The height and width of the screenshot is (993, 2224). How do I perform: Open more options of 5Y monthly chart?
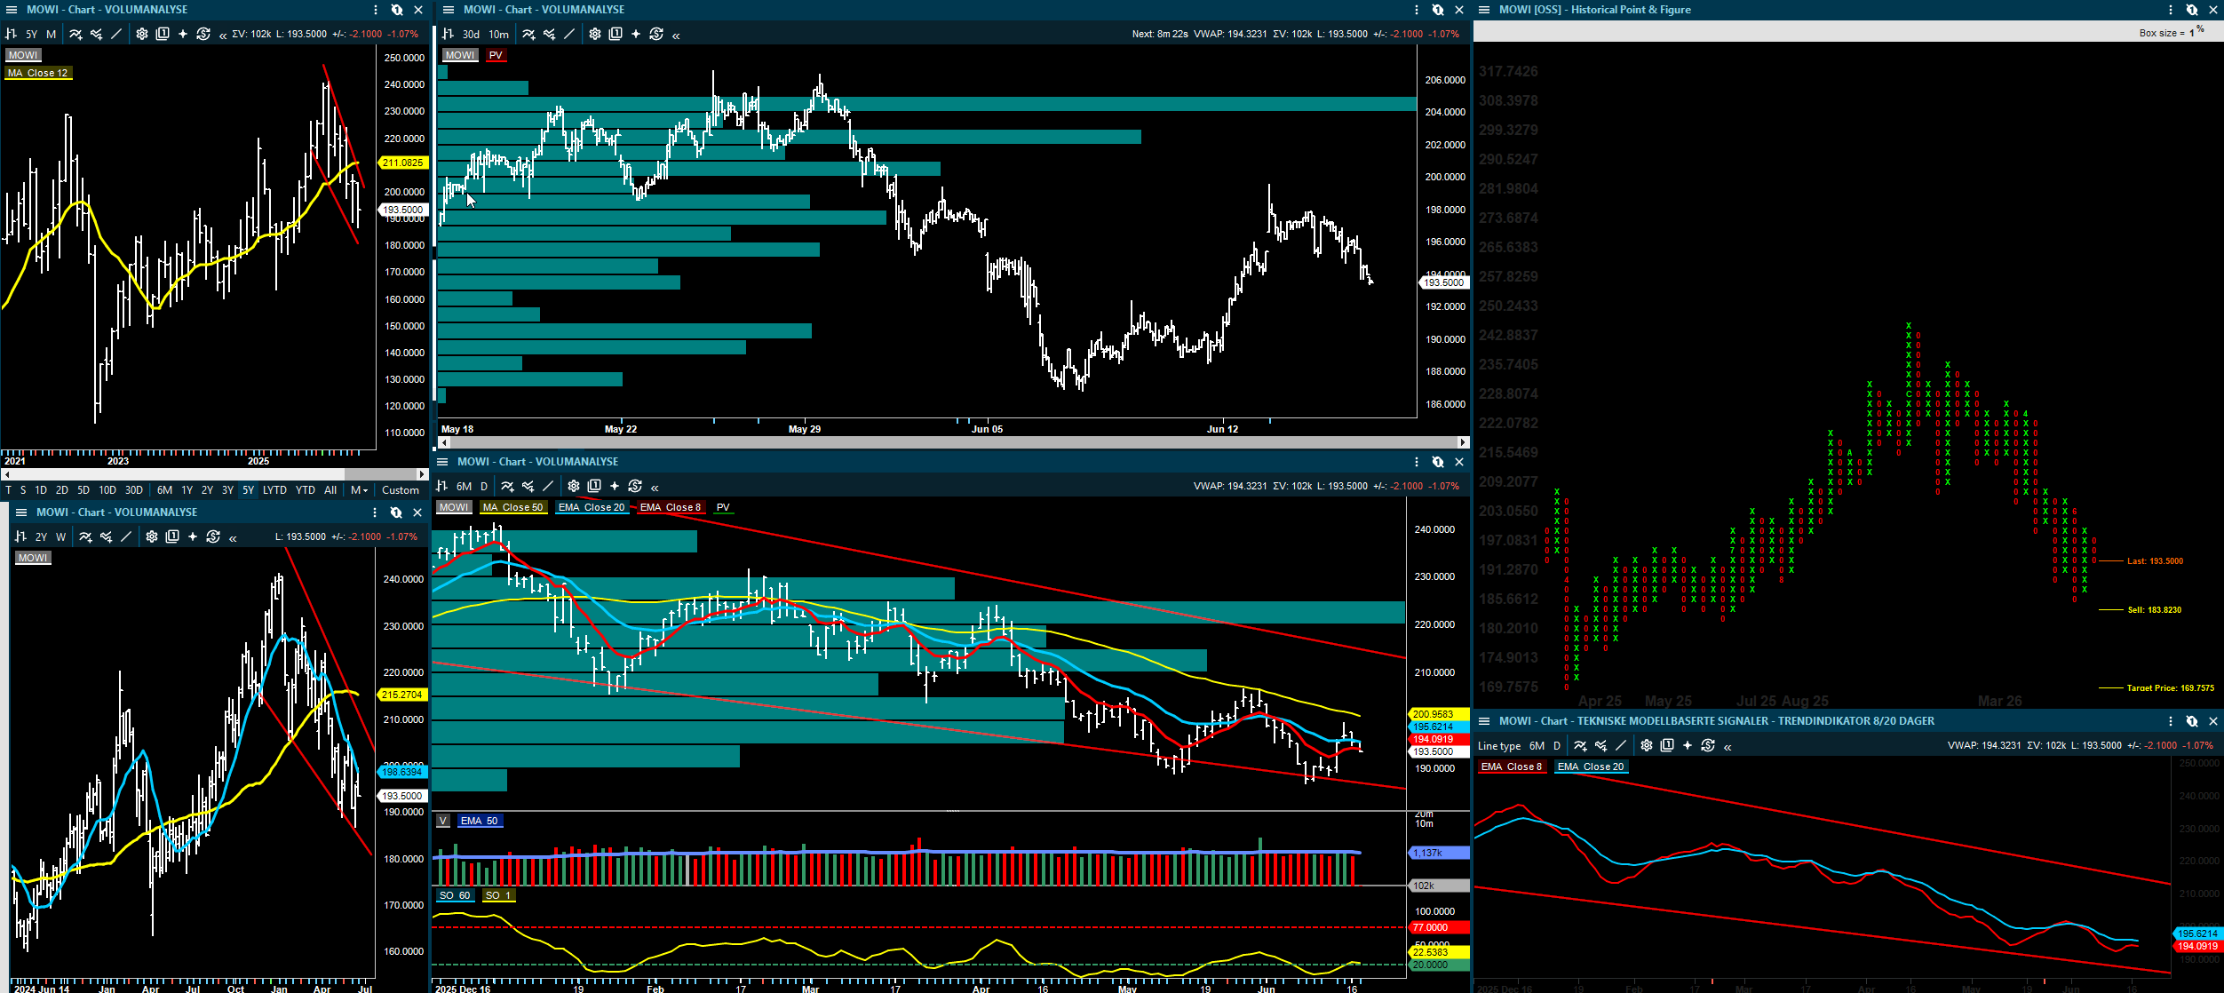tap(376, 10)
